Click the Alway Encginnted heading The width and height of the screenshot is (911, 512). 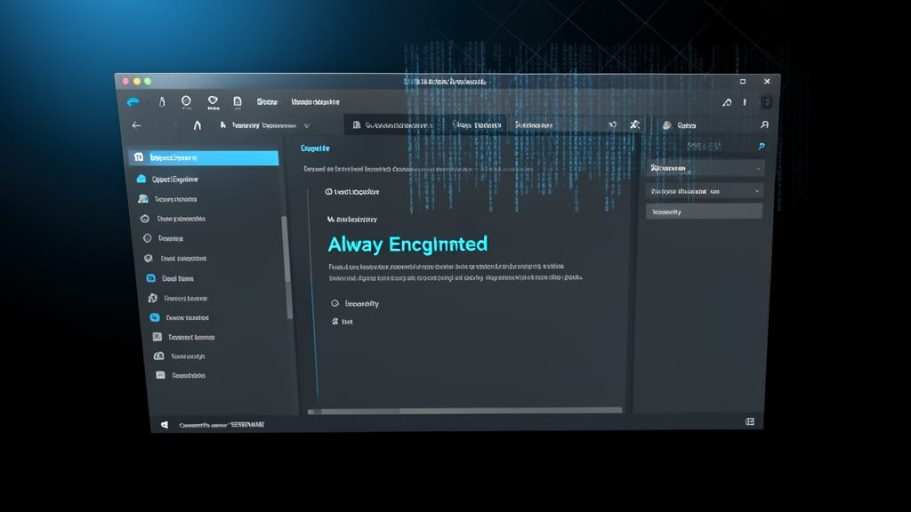click(x=407, y=244)
